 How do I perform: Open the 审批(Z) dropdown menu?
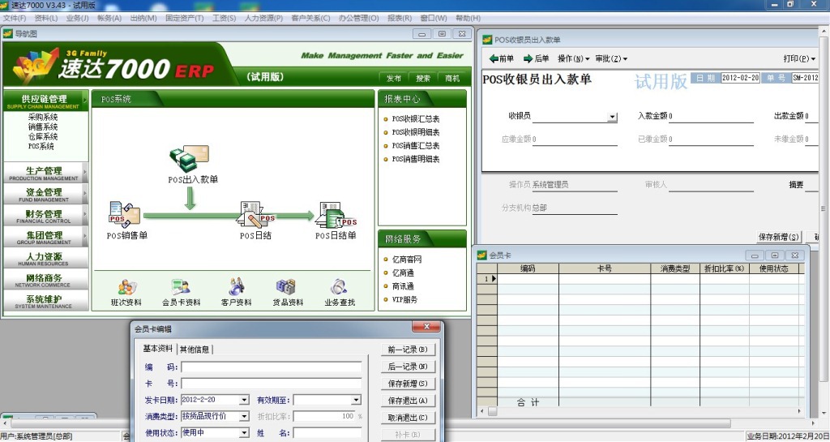(x=611, y=58)
